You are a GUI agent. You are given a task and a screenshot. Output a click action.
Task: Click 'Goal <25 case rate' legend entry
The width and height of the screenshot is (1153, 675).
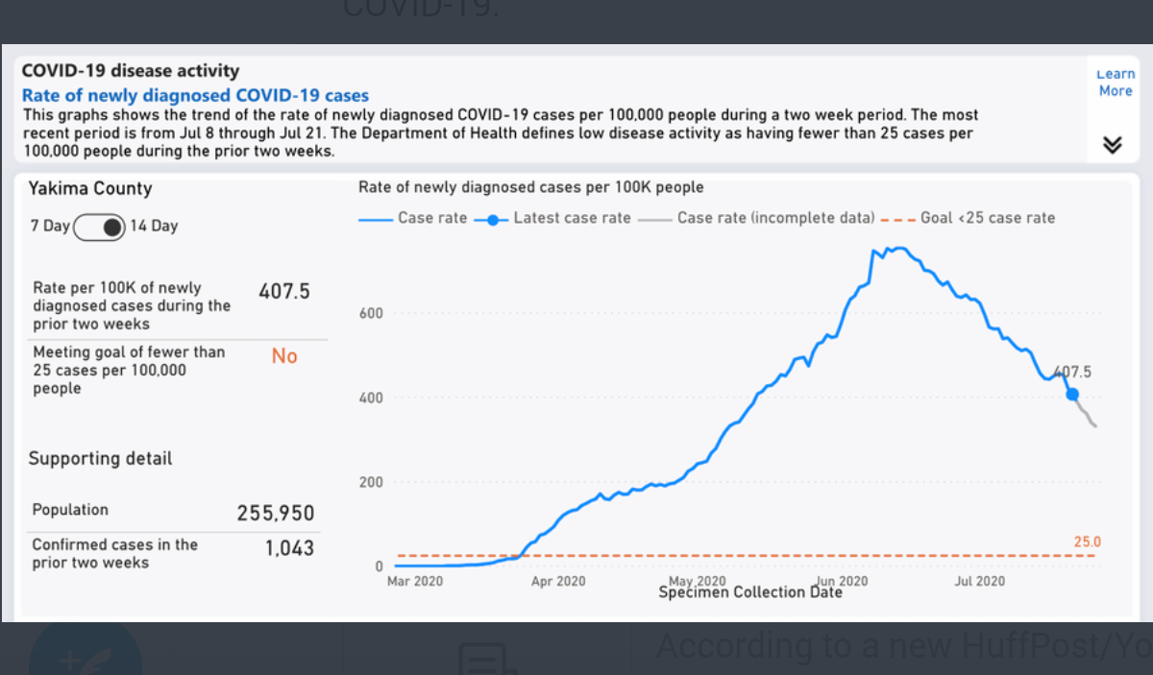tap(969, 218)
